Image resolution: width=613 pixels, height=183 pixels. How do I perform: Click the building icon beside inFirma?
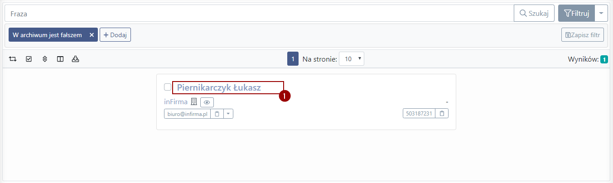194,101
